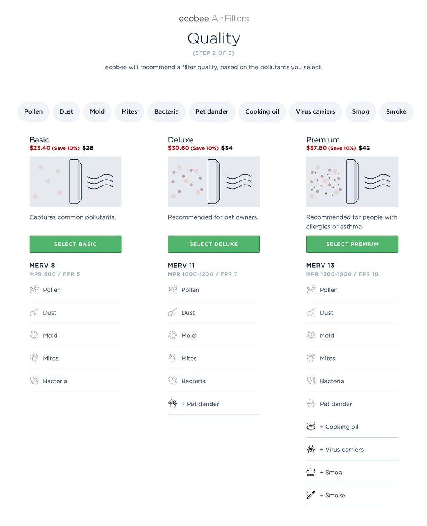Click the Select Deluxe button
The image size is (427, 526).
[213, 244]
